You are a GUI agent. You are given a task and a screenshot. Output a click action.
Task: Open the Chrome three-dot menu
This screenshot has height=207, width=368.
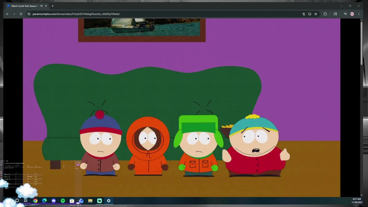coord(359,14)
